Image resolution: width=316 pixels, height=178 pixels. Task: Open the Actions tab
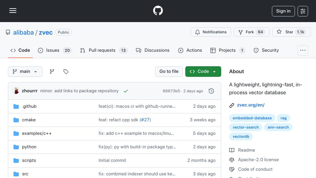(x=190, y=50)
